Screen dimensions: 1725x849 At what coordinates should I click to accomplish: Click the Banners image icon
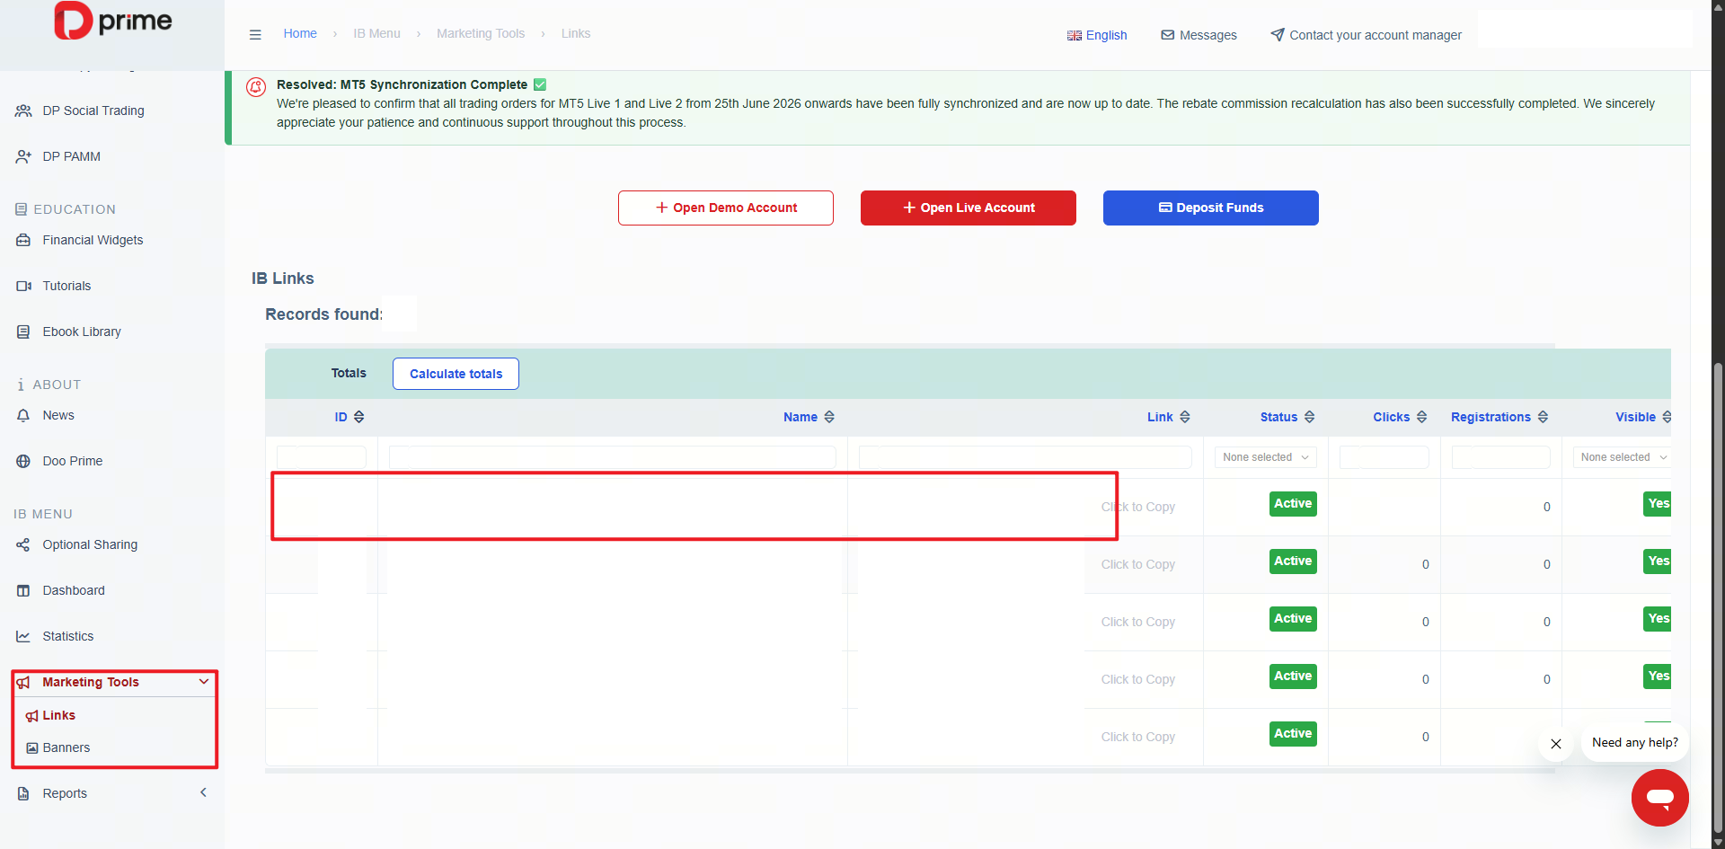(x=32, y=747)
